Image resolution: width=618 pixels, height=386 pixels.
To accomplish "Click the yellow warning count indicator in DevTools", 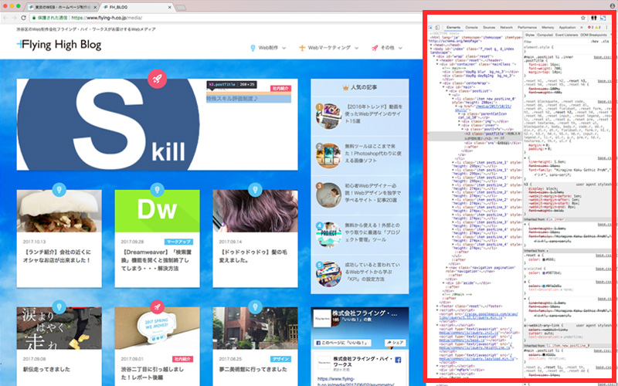I will (598, 28).
